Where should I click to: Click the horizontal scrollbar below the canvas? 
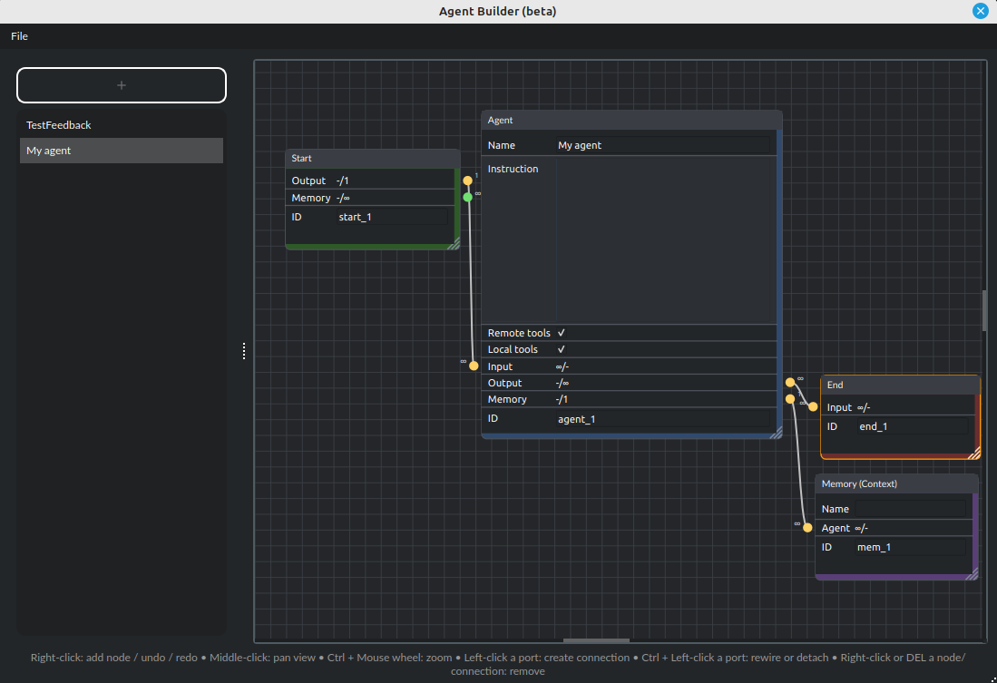coord(596,640)
